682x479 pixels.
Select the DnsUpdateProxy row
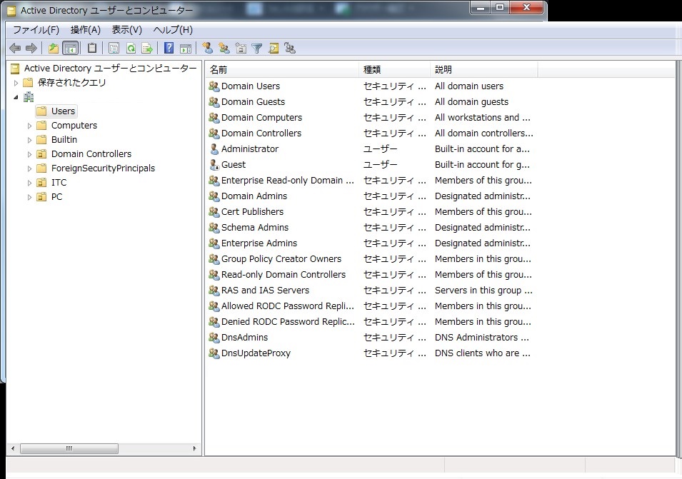click(371, 353)
